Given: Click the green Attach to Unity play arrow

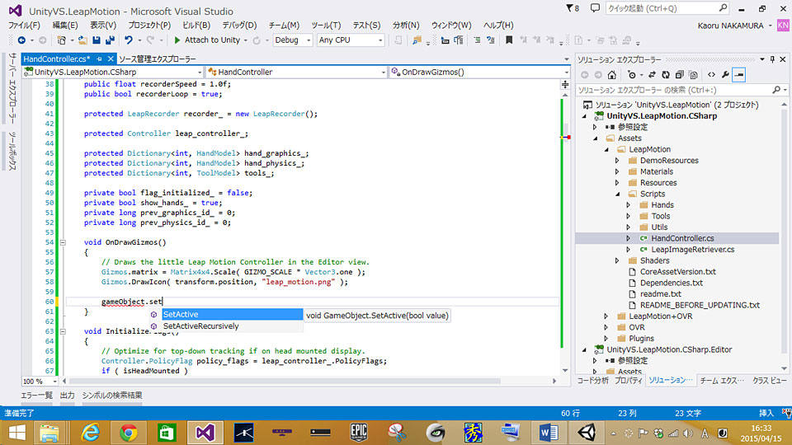Looking at the screenshot, I should (177, 40).
